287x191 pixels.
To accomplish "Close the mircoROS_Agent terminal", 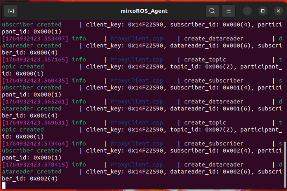I will click(x=278, y=11).
